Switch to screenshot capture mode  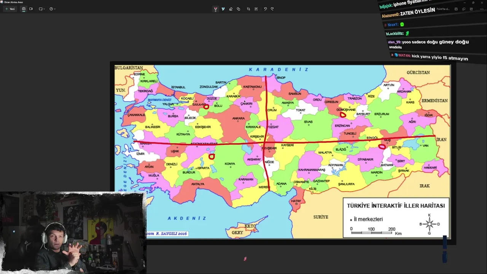coord(24,9)
